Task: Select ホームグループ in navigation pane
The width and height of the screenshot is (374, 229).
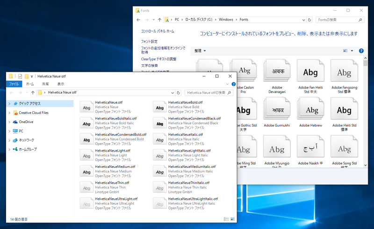Action: pos(28,150)
